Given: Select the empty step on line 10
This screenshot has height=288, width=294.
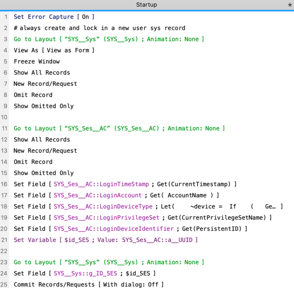Looking at the screenshot, I should coord(147,117).
